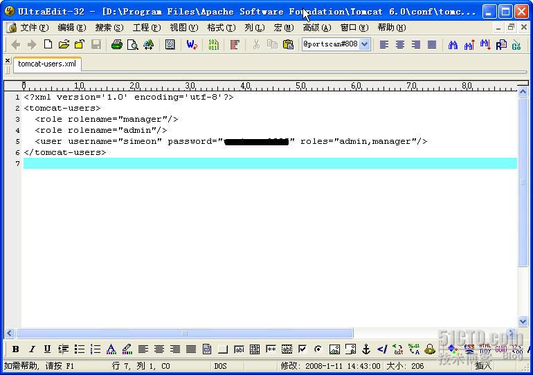
Task: Click vertical scrollbar down arrow
Action: click(x=523, y=321)
